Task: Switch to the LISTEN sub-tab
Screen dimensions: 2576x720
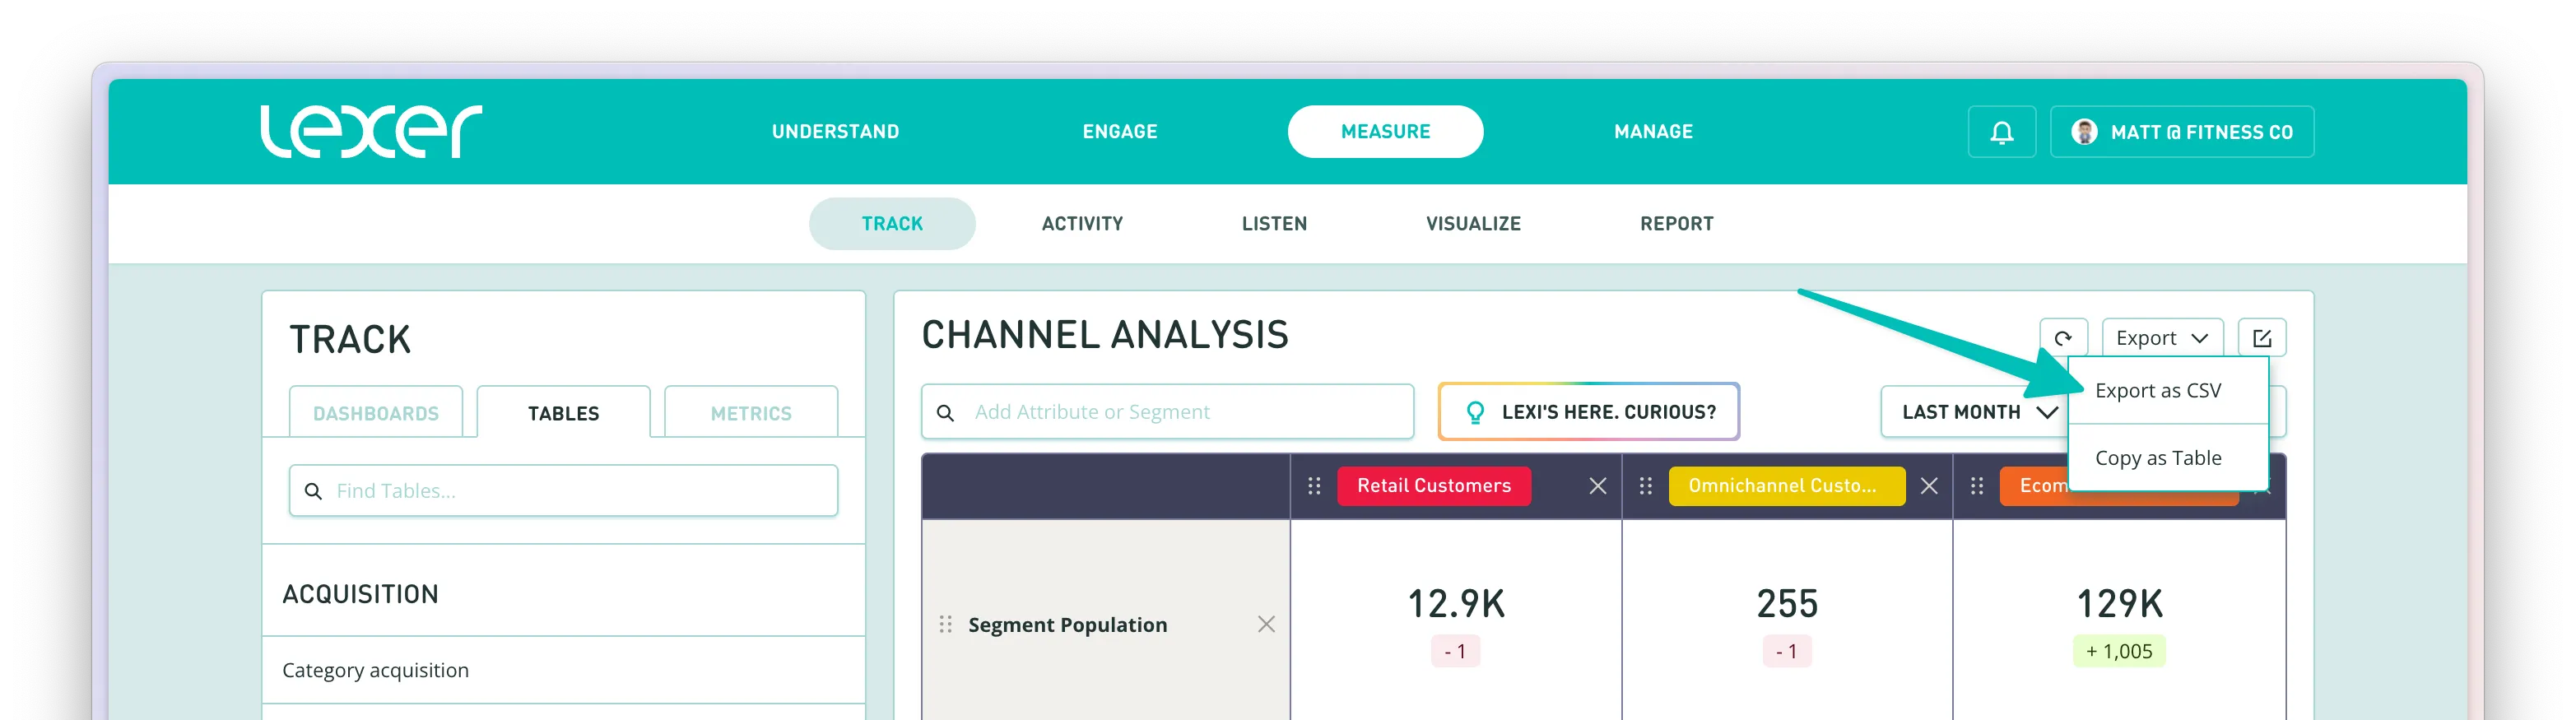Action: tap(1274, 224)
